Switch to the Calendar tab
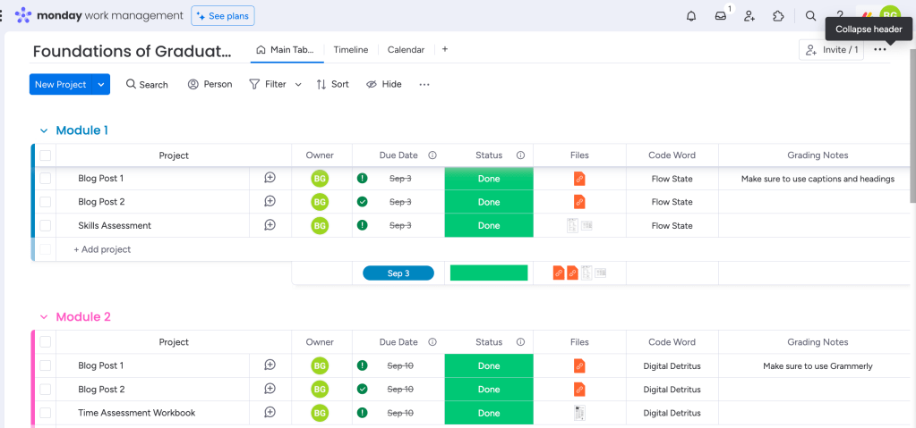The image size is (916, 428). click(x=406, y=50)
